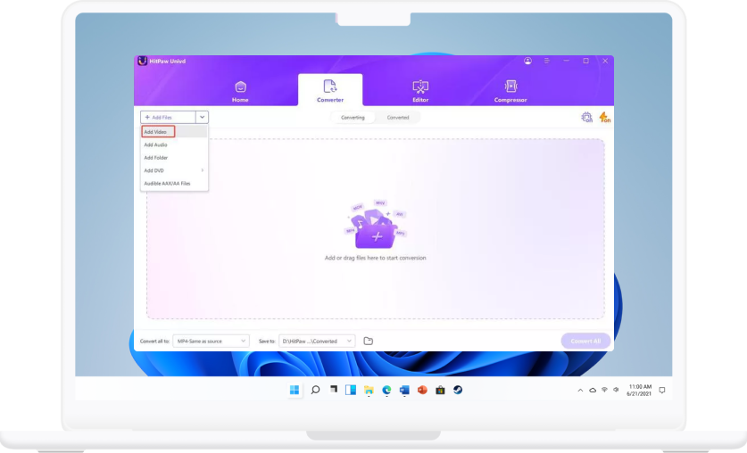Open the Convert all to format dropdown
Viewport: 747px width, 453px height.
(x=211, y=342)
